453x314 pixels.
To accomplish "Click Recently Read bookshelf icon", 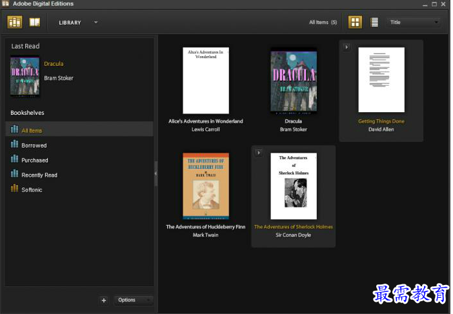I will point(14,173).
